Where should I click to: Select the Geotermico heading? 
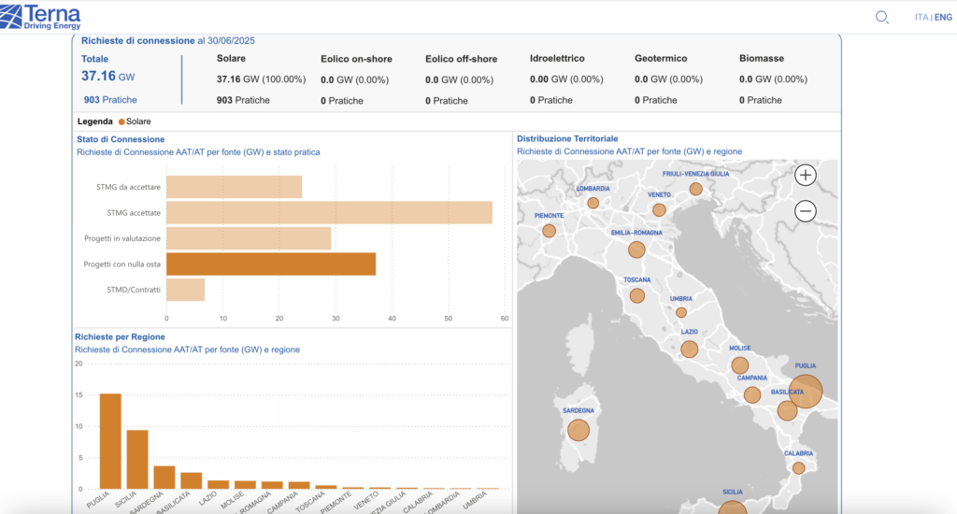(x=661, y=59)
